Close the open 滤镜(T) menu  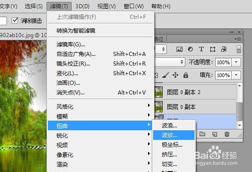59,6
